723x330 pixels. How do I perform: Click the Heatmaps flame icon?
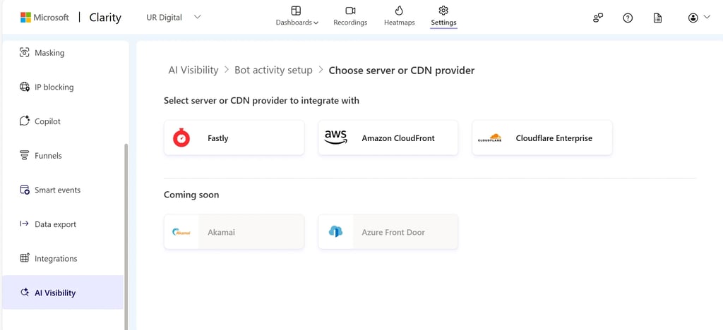[400, 11]
